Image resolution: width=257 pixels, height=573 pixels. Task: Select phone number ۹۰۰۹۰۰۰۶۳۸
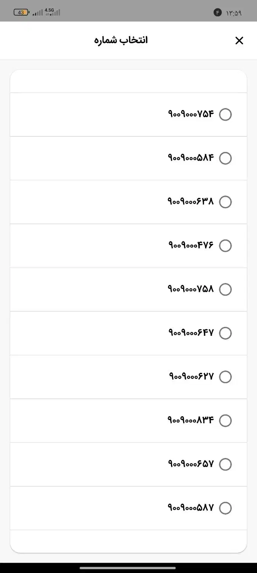[225, 202]
